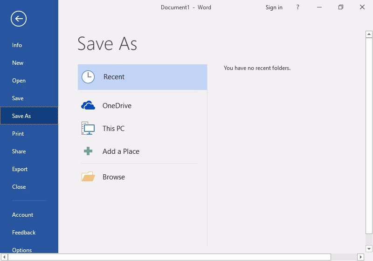
Task: Restore down the Word window
Action: pos(341,7)
